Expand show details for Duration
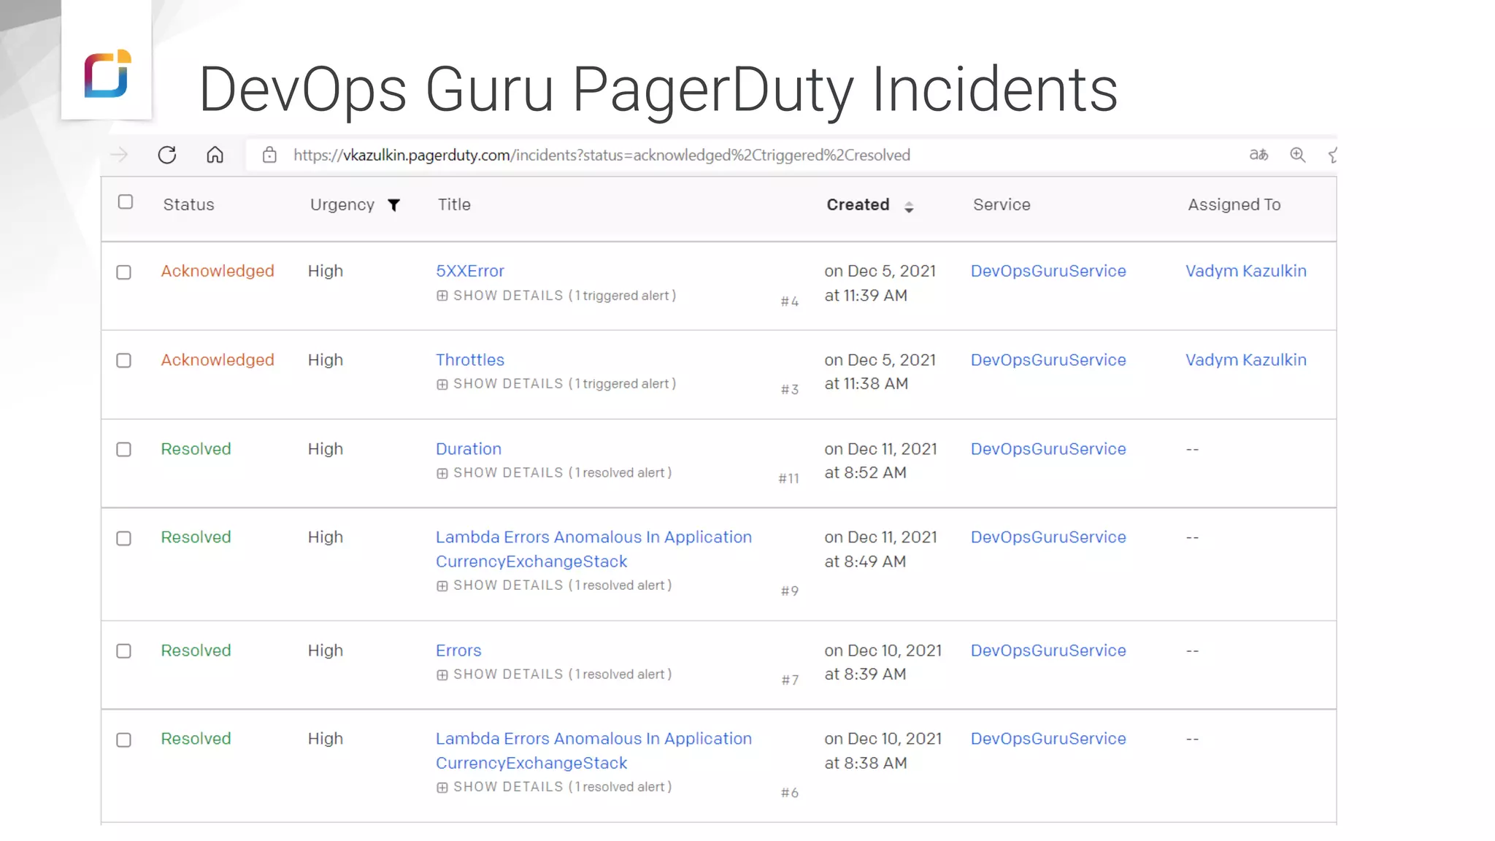The image size is (1495, 841). 554,473
